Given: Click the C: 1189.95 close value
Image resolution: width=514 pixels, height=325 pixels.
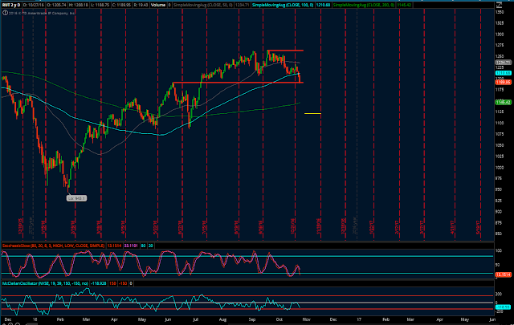Looking at the screenshot, I should pyautogui.click(x=121, y=6).
